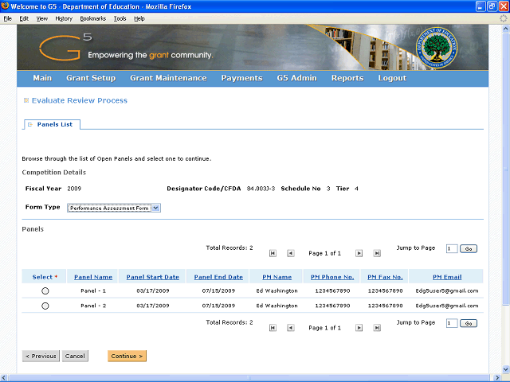This screenshot has height=382, width=510.
Task: Open the Payments navigation menu
Action: click(241, 78)
